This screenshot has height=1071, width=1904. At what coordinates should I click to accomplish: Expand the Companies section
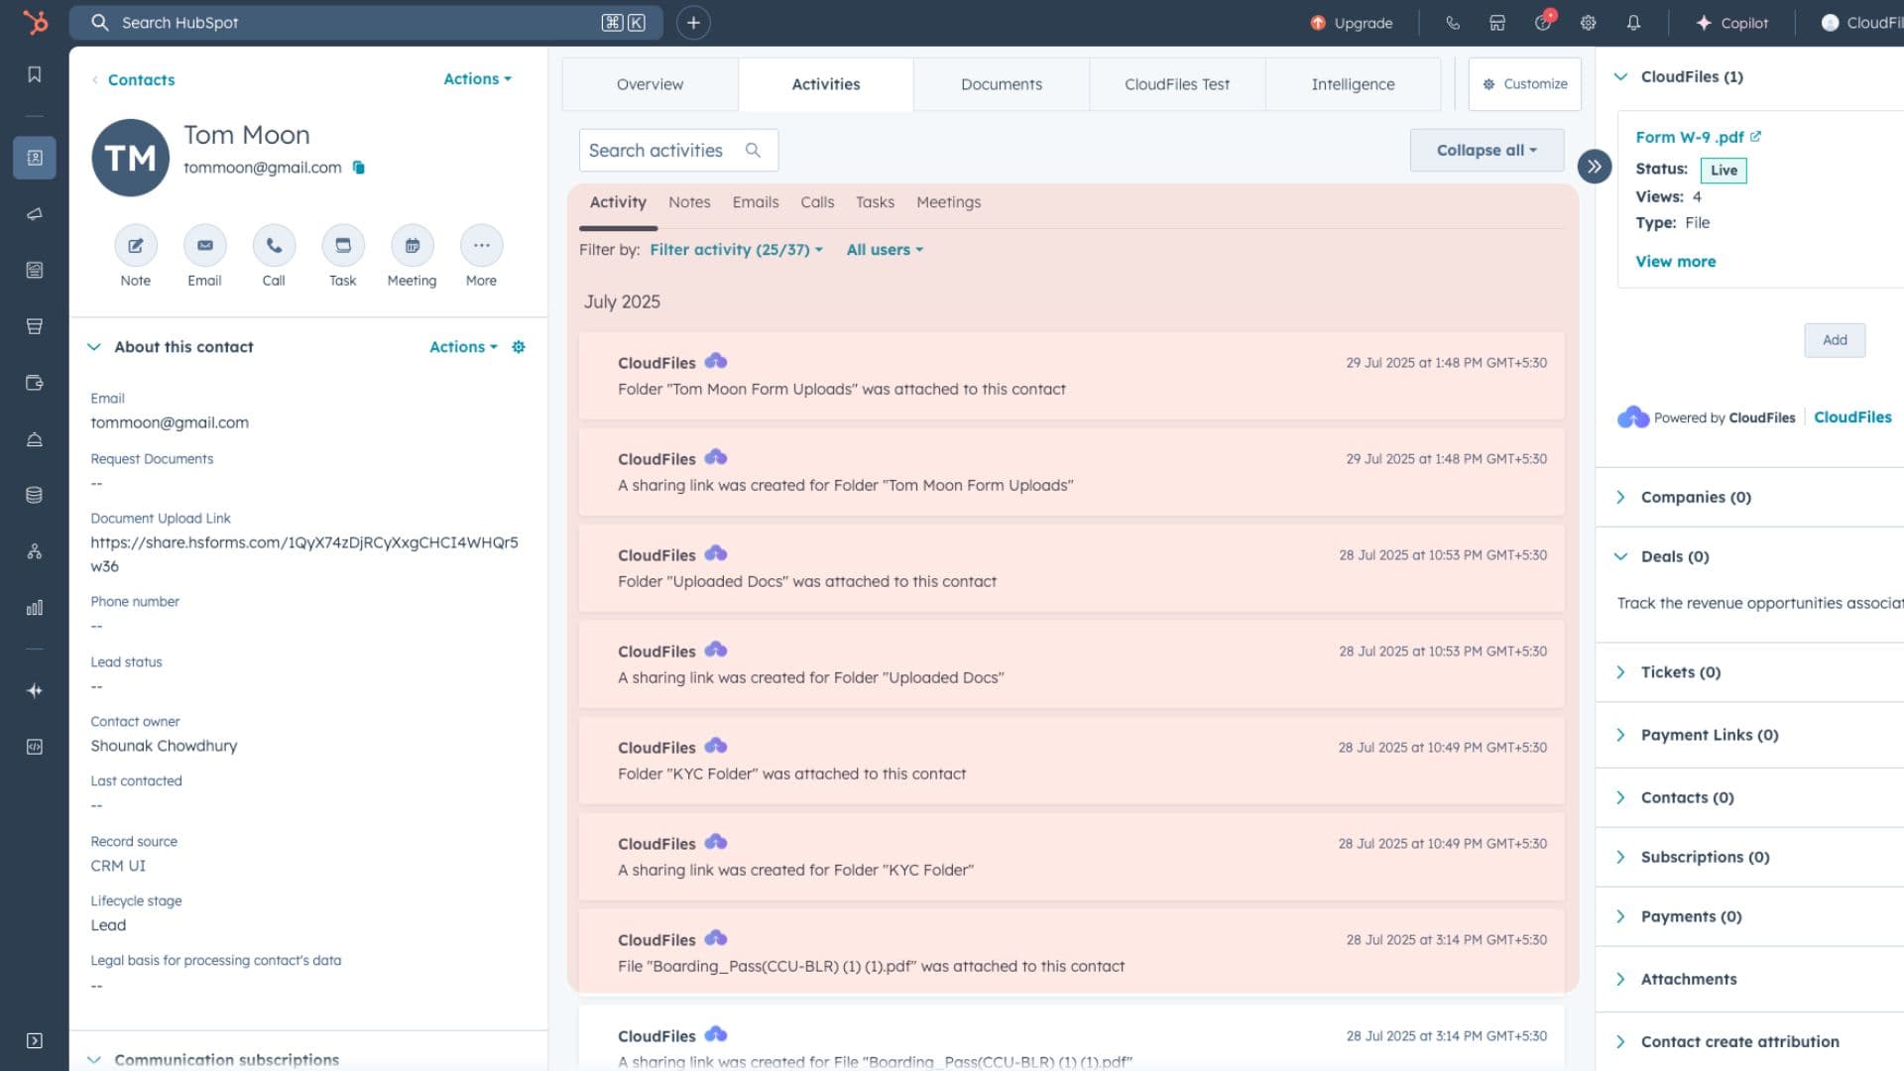1622,497
